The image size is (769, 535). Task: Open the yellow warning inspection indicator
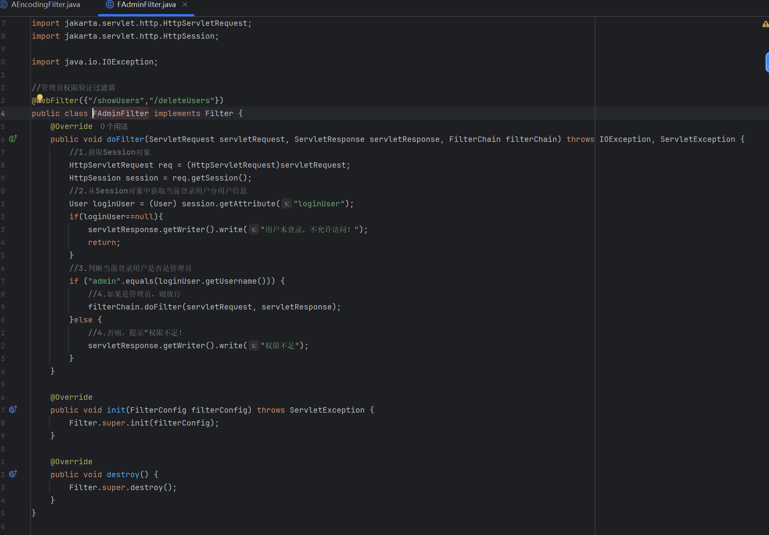tap(765, 24)
